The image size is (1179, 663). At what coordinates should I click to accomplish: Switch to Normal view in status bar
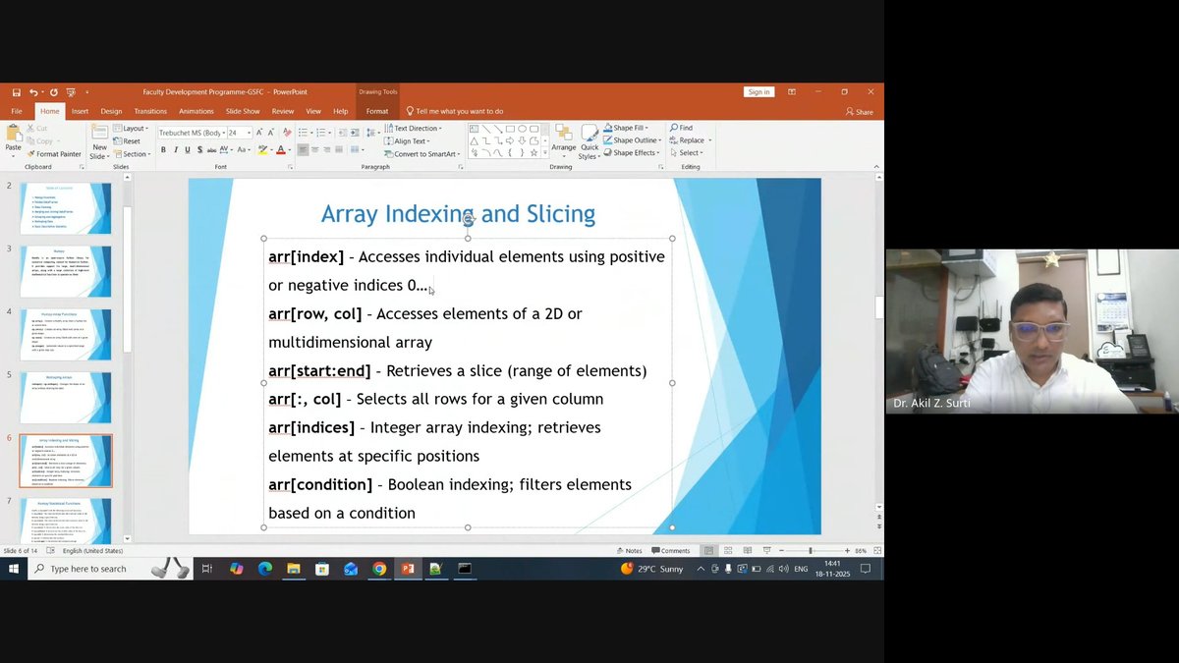coord(708,551)
